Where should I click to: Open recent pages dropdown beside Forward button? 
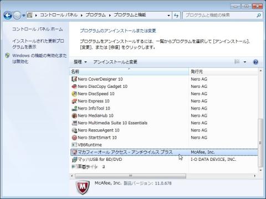tap(24, 15)
